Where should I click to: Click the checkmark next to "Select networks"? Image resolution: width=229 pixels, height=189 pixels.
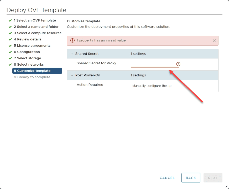click(x=10, y=64)
